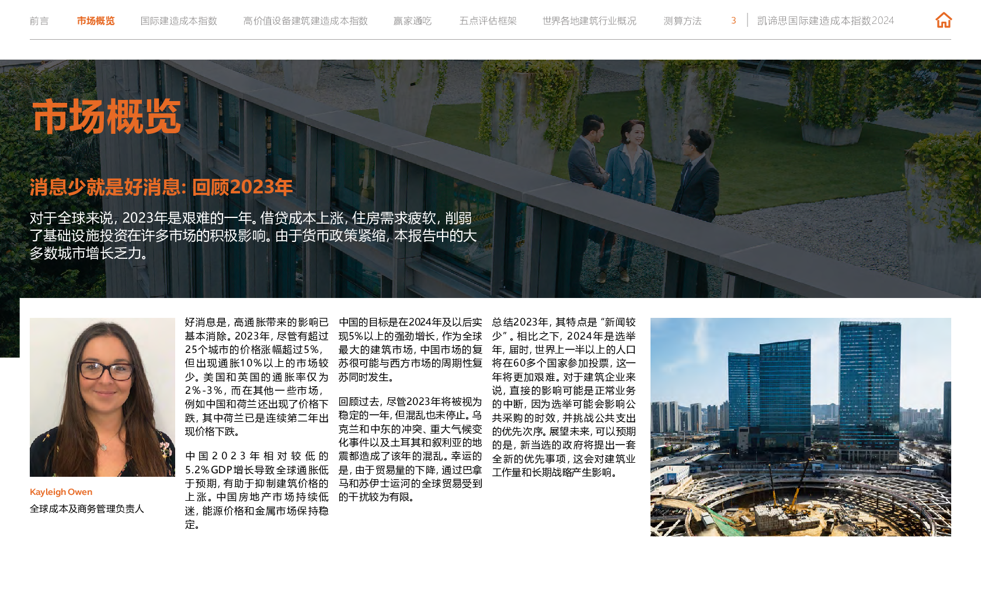Viewport: 981px width, 596px height.
Task: Click the Kayleigh Owen name label
Action: point(61,492)
